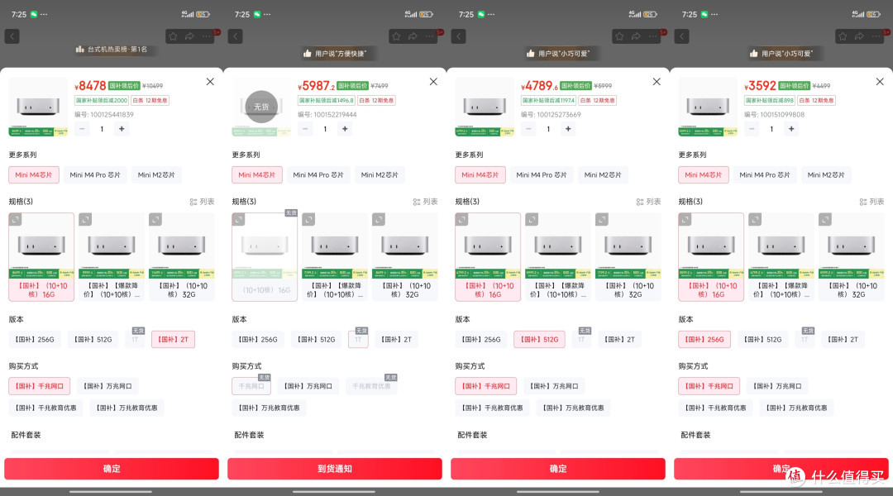This screenshot has width=893, height=496.
Task: Confirm selection with 确定 in ¥8478 panel
Action: pyautogui.click(x=112, y=469)
